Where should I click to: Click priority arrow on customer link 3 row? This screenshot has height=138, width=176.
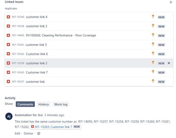[153, 62]
